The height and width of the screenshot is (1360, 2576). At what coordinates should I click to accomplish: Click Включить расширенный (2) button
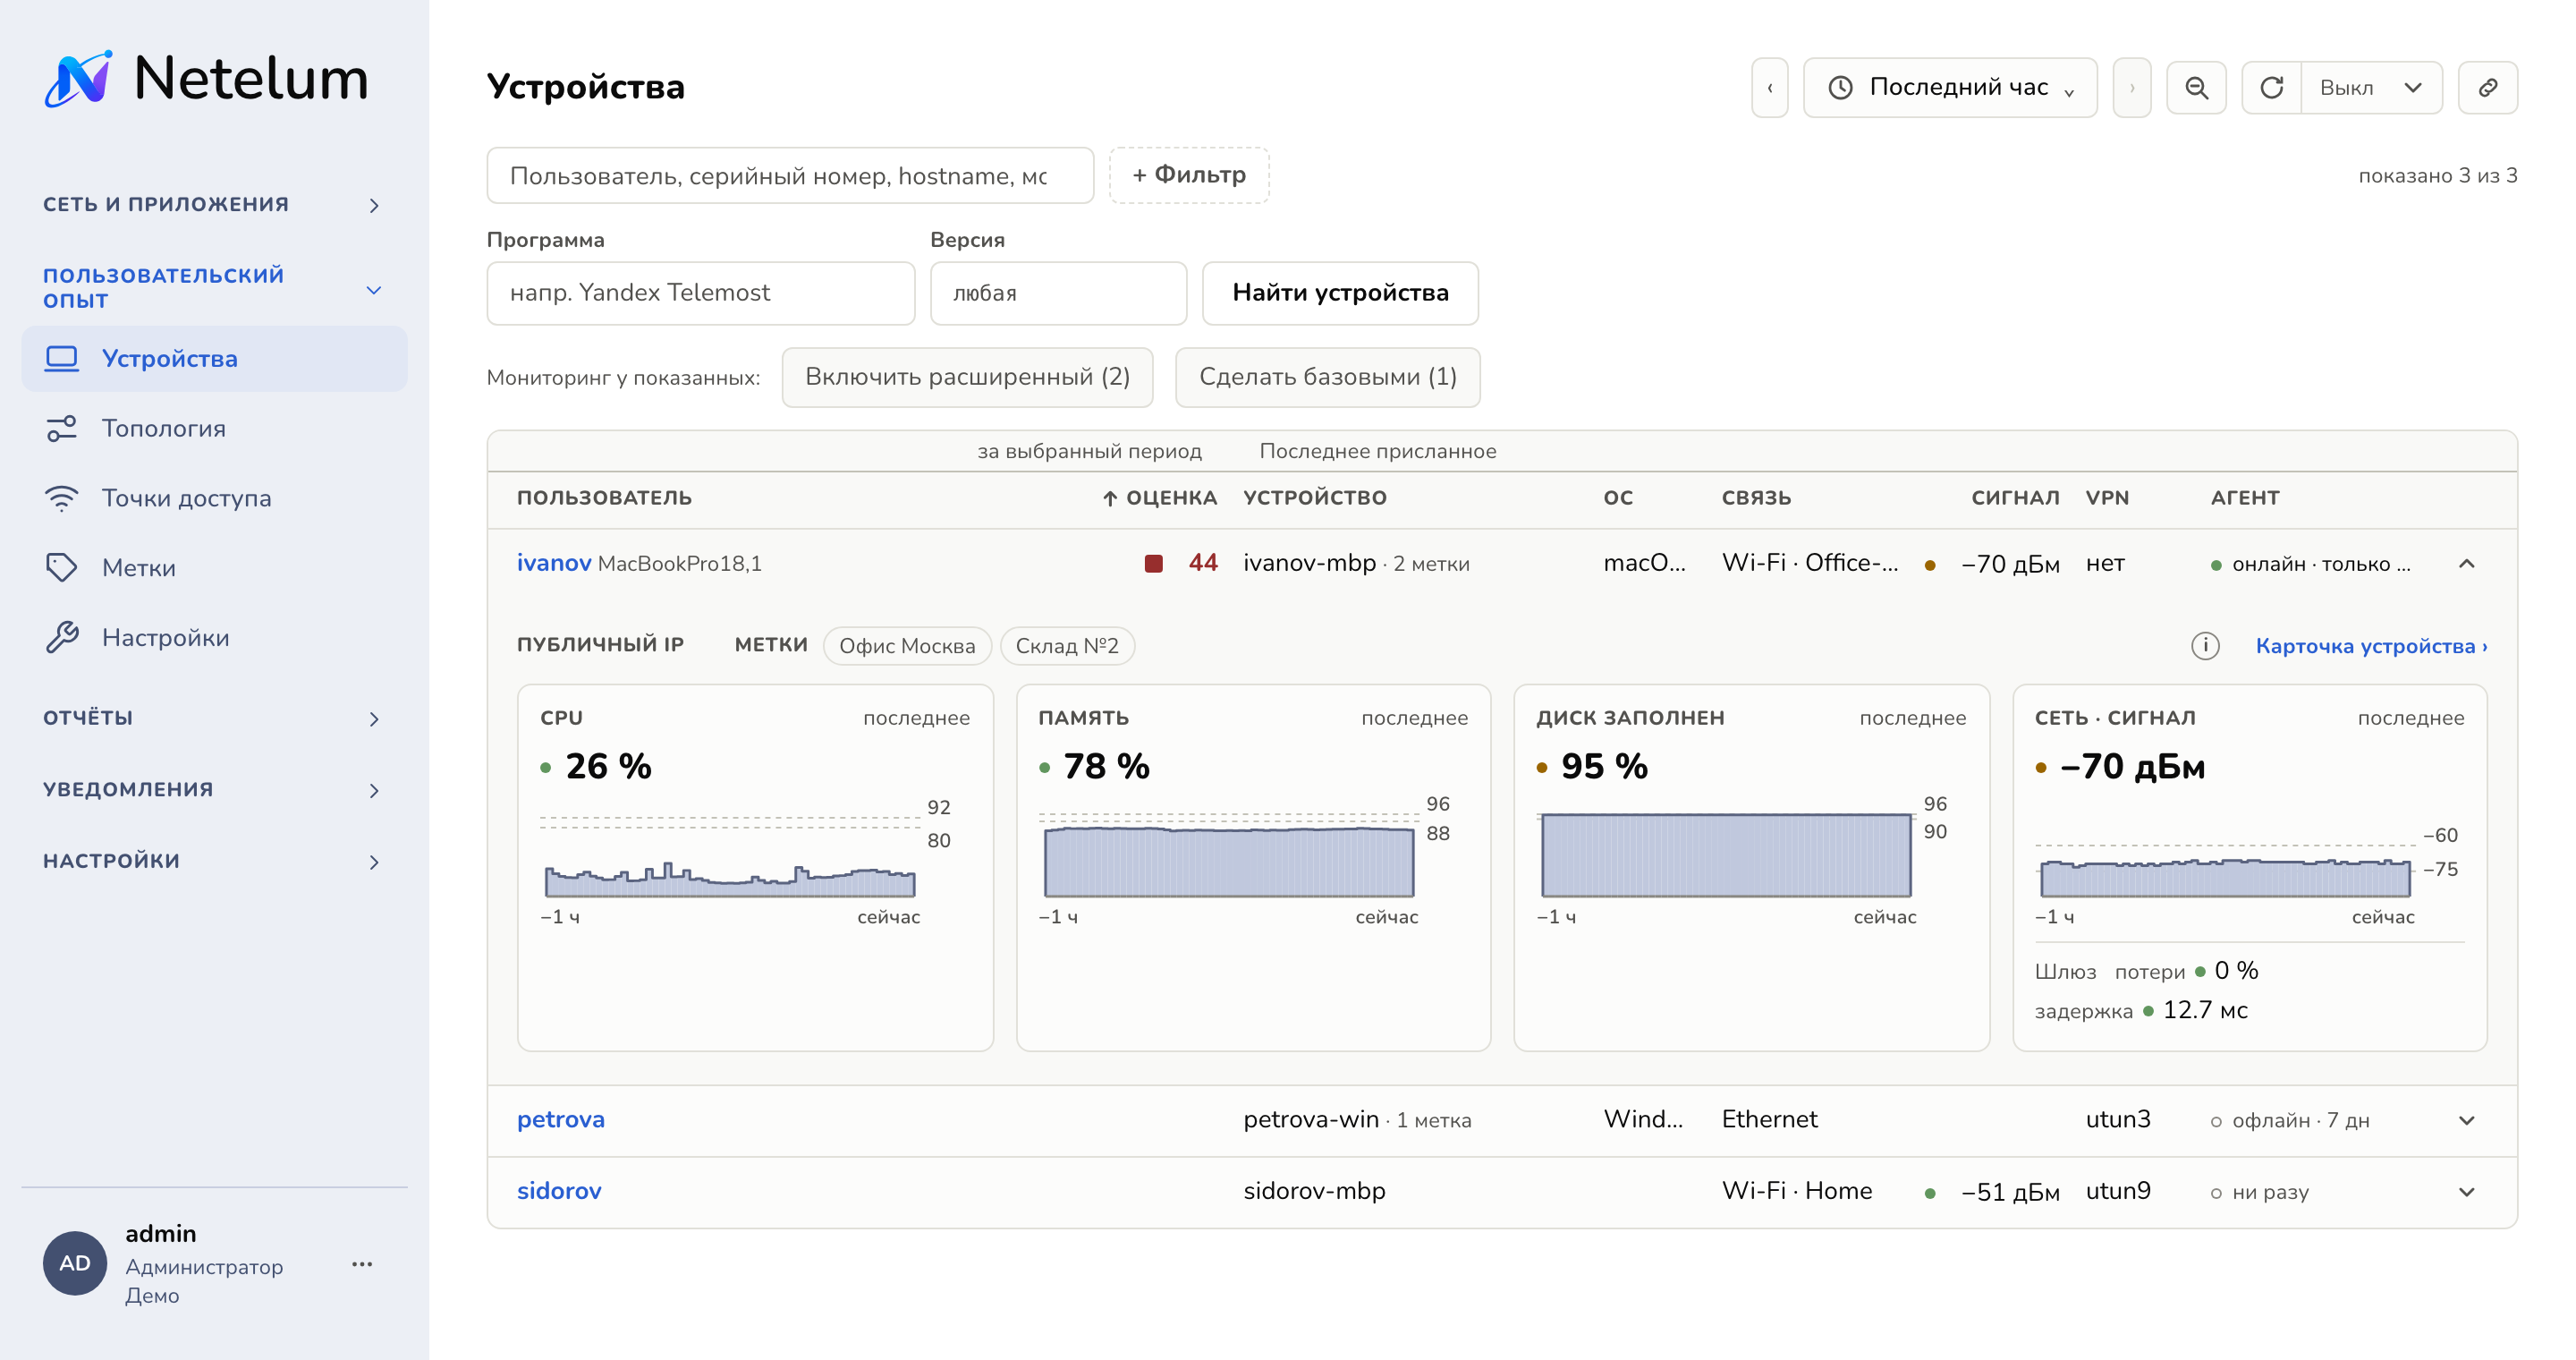(x=967, y=377)
